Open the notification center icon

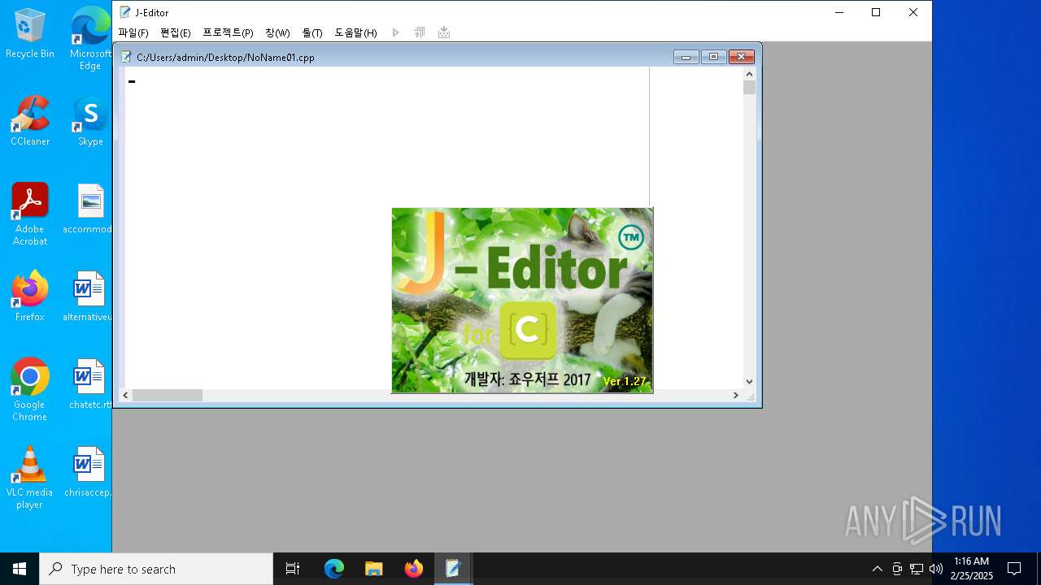(x=1014, y=569)
